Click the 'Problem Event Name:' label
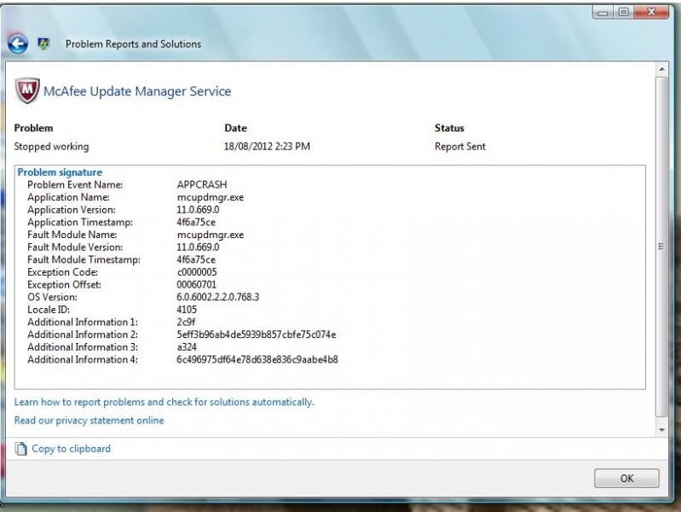This screenshot has width=681, height=512. 75,185
